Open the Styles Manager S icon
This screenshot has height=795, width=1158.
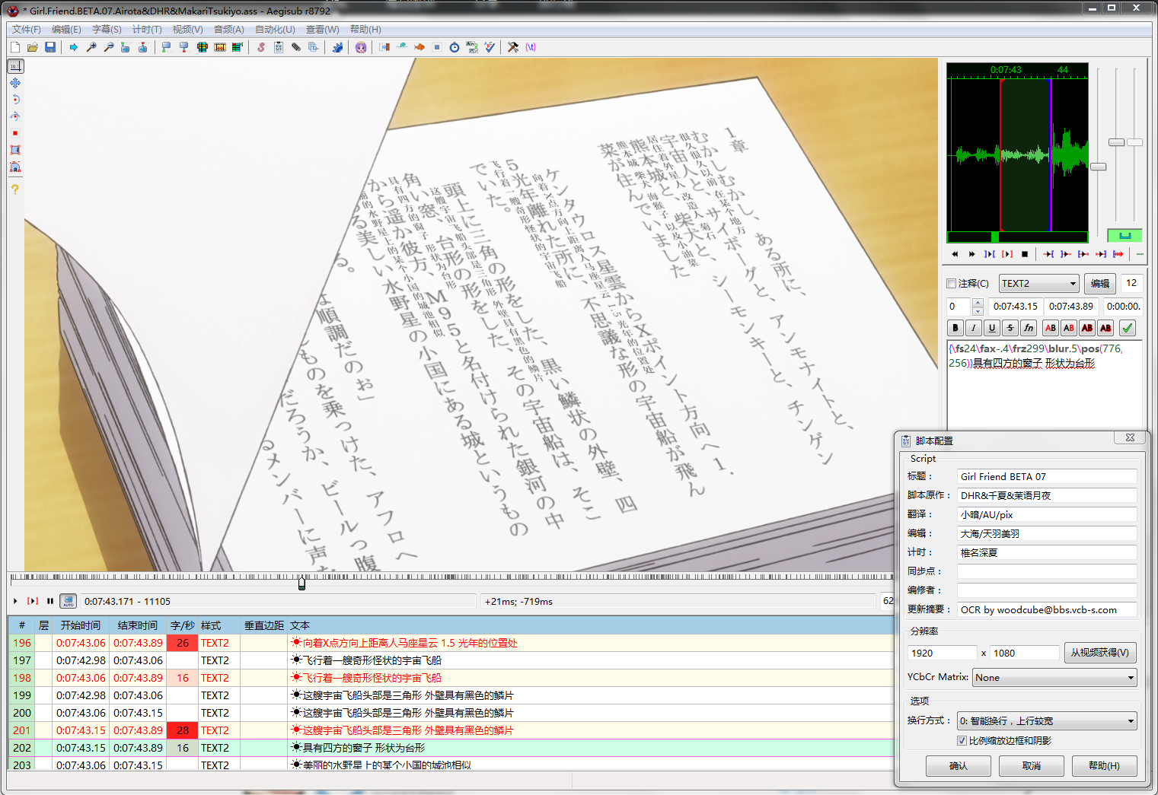click(x=261, y=47)
